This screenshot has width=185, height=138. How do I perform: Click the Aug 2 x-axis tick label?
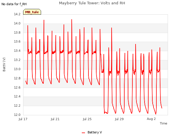[151, 119]
